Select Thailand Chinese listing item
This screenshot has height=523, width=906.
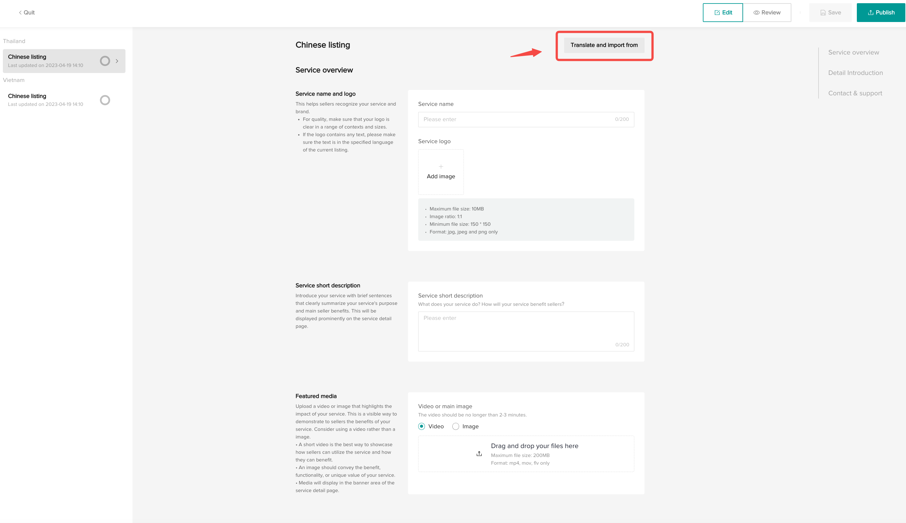[x=64, y=61]
